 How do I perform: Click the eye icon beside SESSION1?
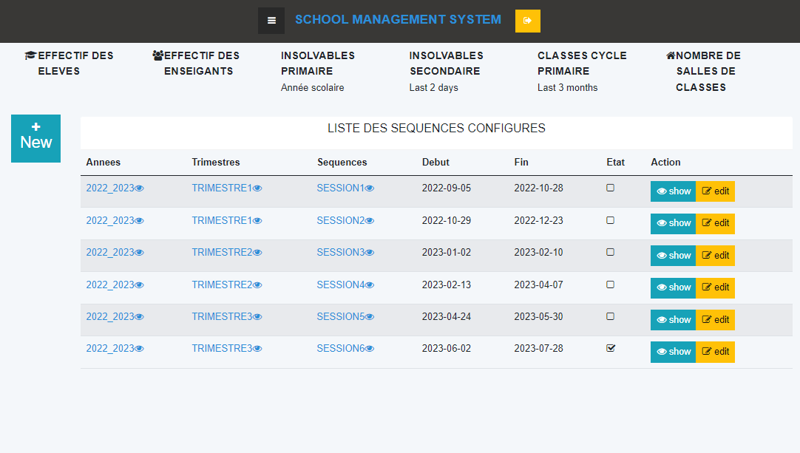[370, 188]
